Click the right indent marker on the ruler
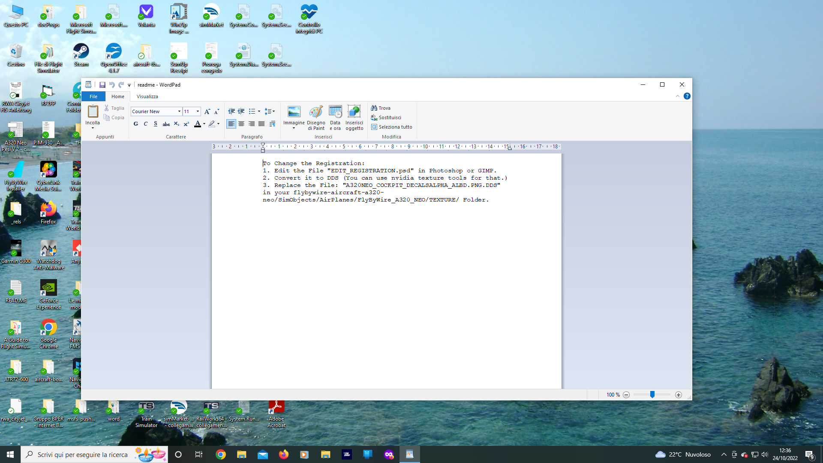The width and height of the screenshot is (823, 463). pos(510,148)
